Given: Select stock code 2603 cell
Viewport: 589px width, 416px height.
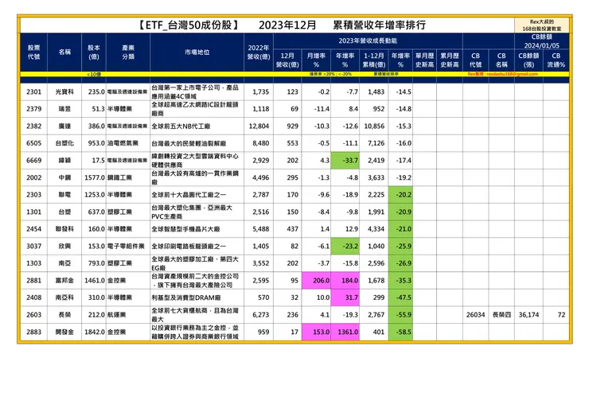Looking at the screenshot, I should pos(33,315).
